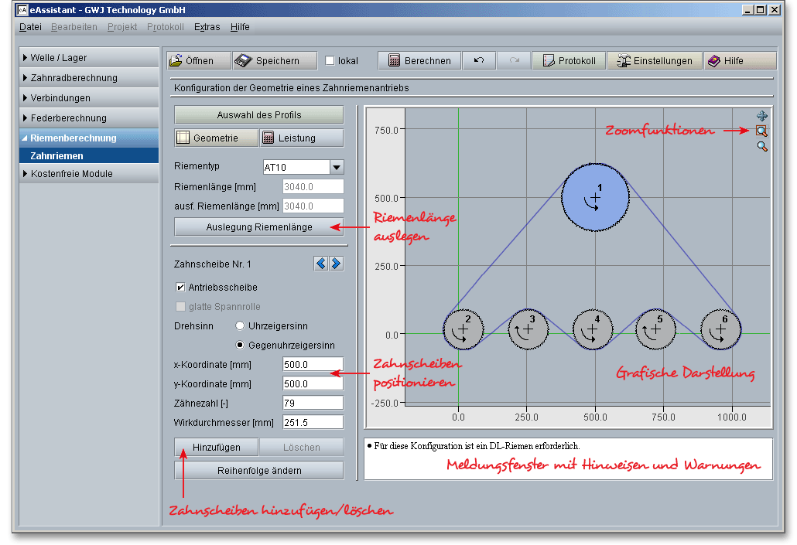
Task: Select Uhrzeigersinn rotation direction
Action: point(240,326)
